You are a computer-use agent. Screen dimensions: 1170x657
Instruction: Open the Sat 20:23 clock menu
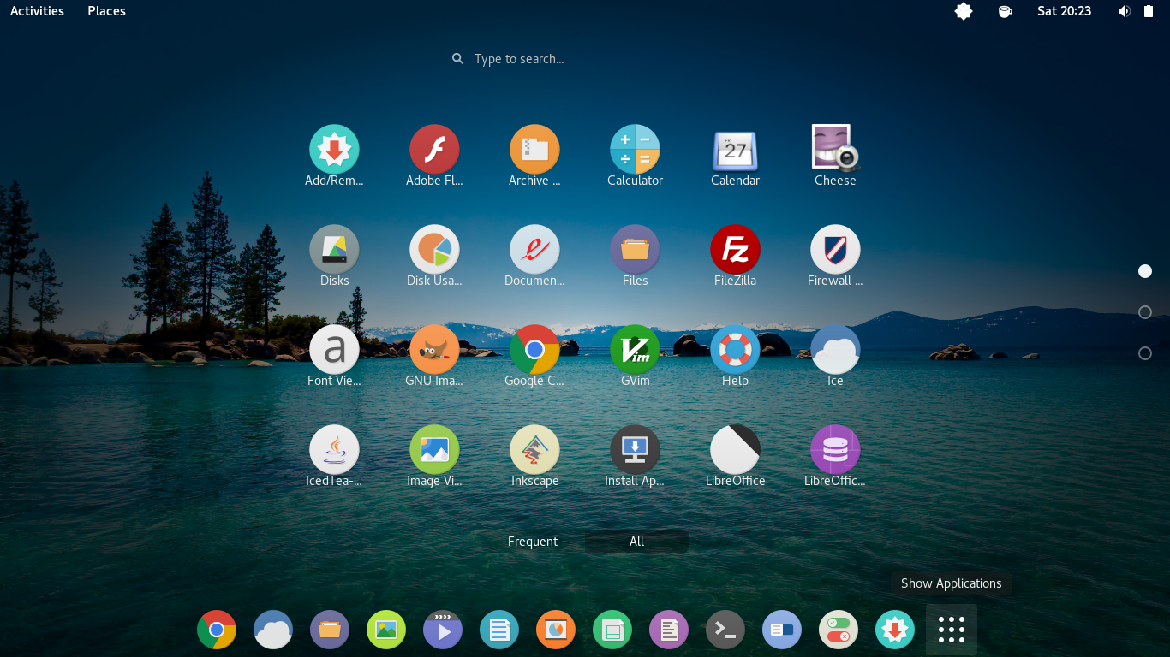click(1064, 11)
